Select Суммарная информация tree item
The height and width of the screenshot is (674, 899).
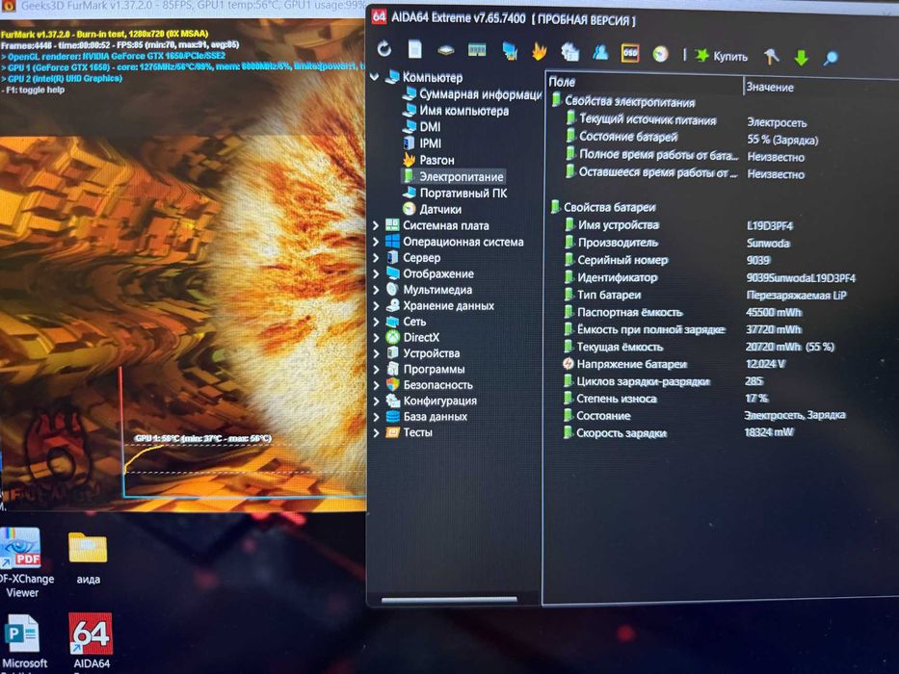pos(472,94)
